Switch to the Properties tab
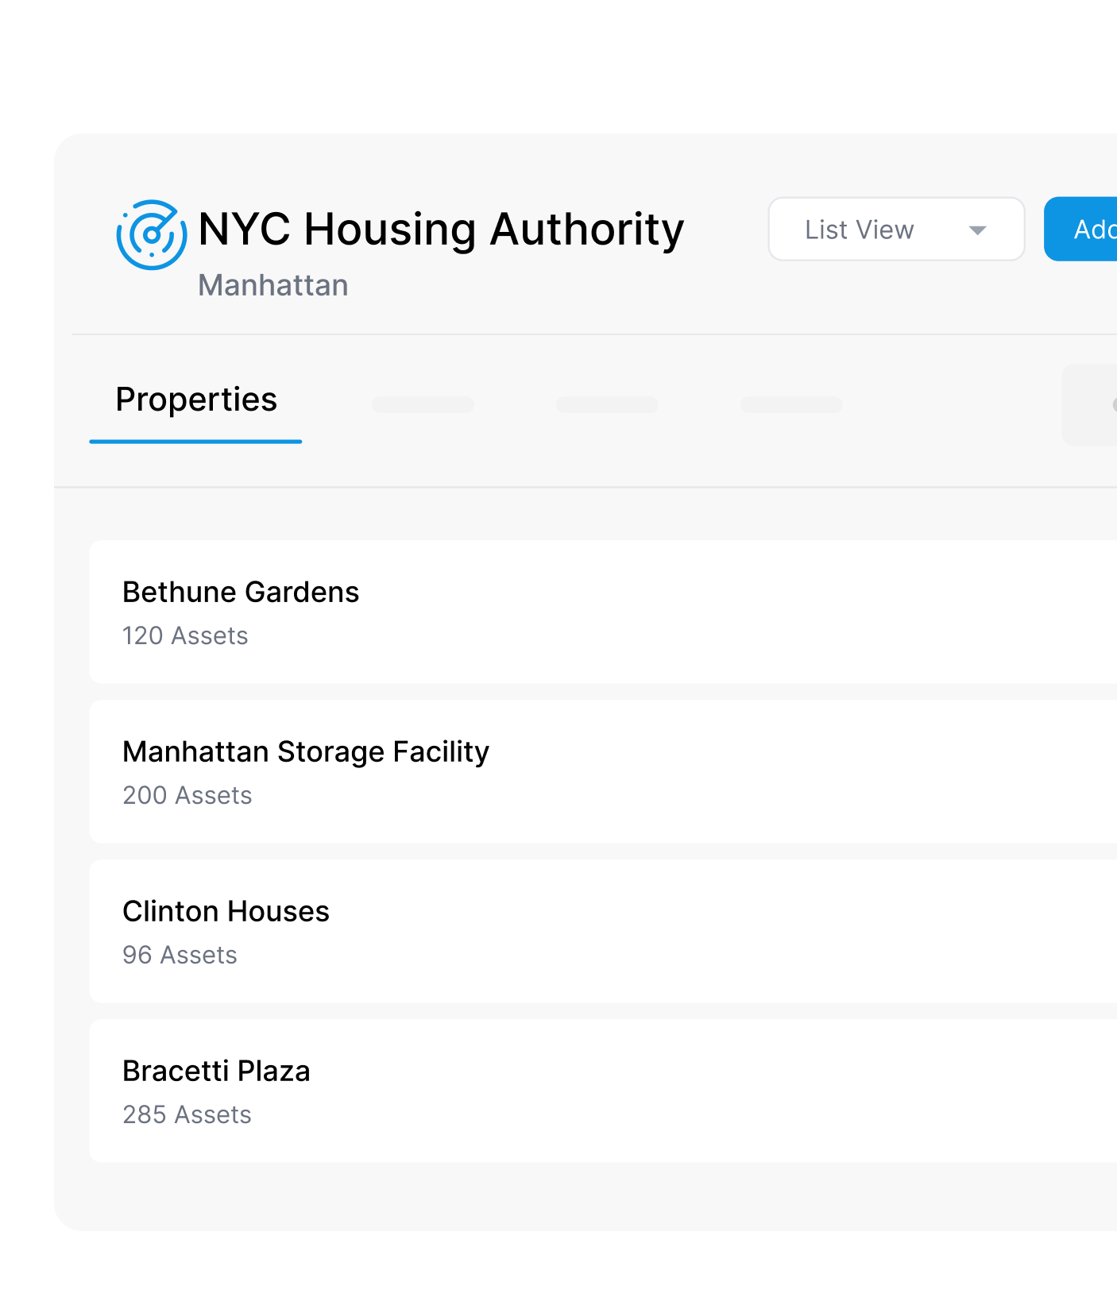Viewport: 1117px width, 1309px height. tap(196, 400)
